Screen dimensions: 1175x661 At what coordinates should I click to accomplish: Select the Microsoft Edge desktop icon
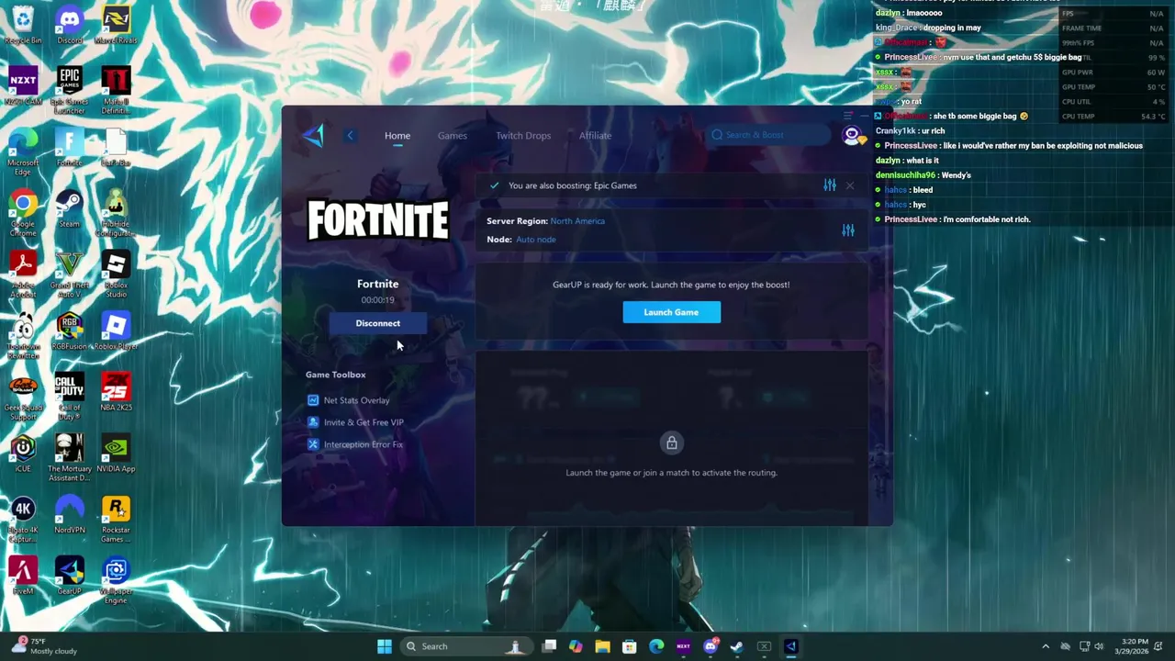coord(23,152)
